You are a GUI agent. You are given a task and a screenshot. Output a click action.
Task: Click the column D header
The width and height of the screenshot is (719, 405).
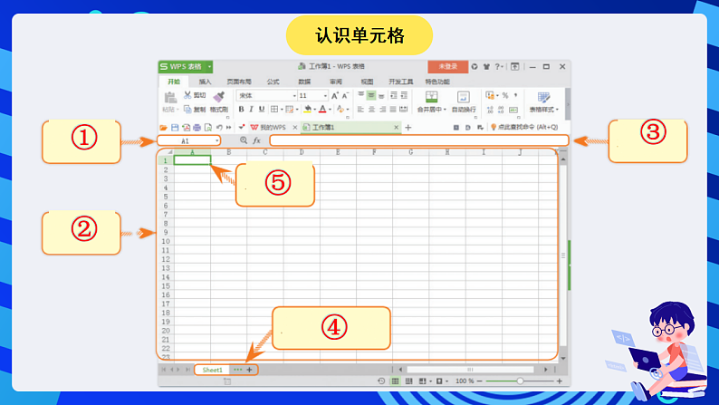tap(302, 152)
